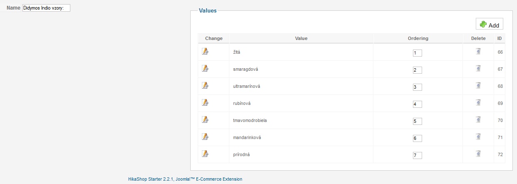The width and height of the screenshot is (517, 184).
Task: Select ordering box for ultramarínová
Action: click(418, 87)
